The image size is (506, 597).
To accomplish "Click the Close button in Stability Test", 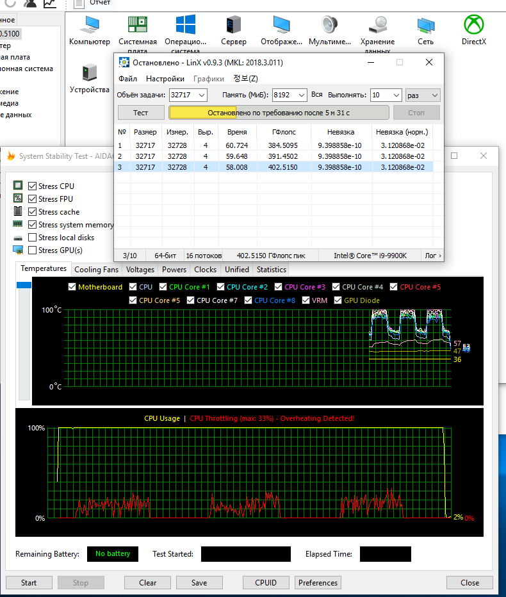I will (470, 583).
